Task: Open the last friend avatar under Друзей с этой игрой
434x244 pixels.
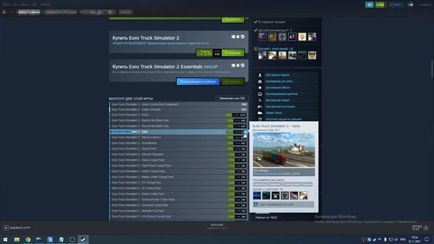Action: (x=312, y=55)
